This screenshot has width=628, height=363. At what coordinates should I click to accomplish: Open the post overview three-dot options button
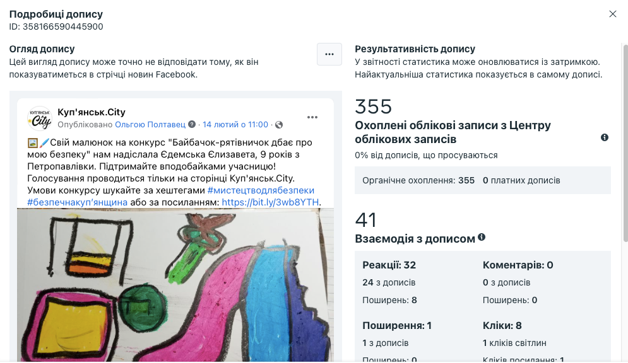click(329, 54)
